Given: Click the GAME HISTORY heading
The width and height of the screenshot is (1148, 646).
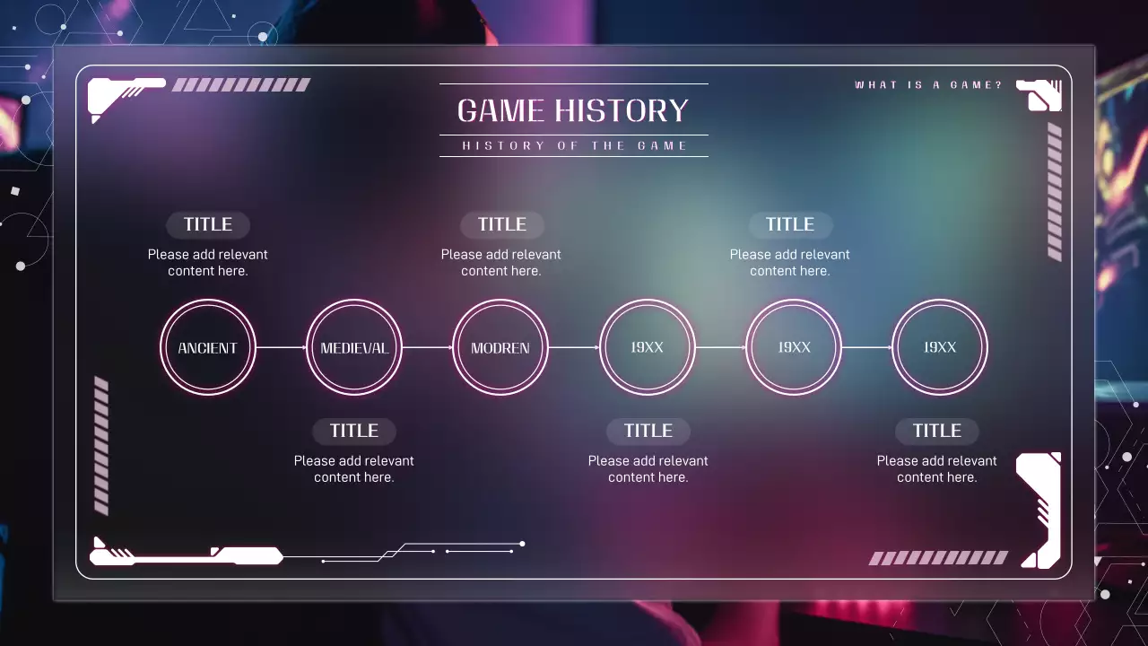Looking at the screenshot, I should click(x=573, y=110).
